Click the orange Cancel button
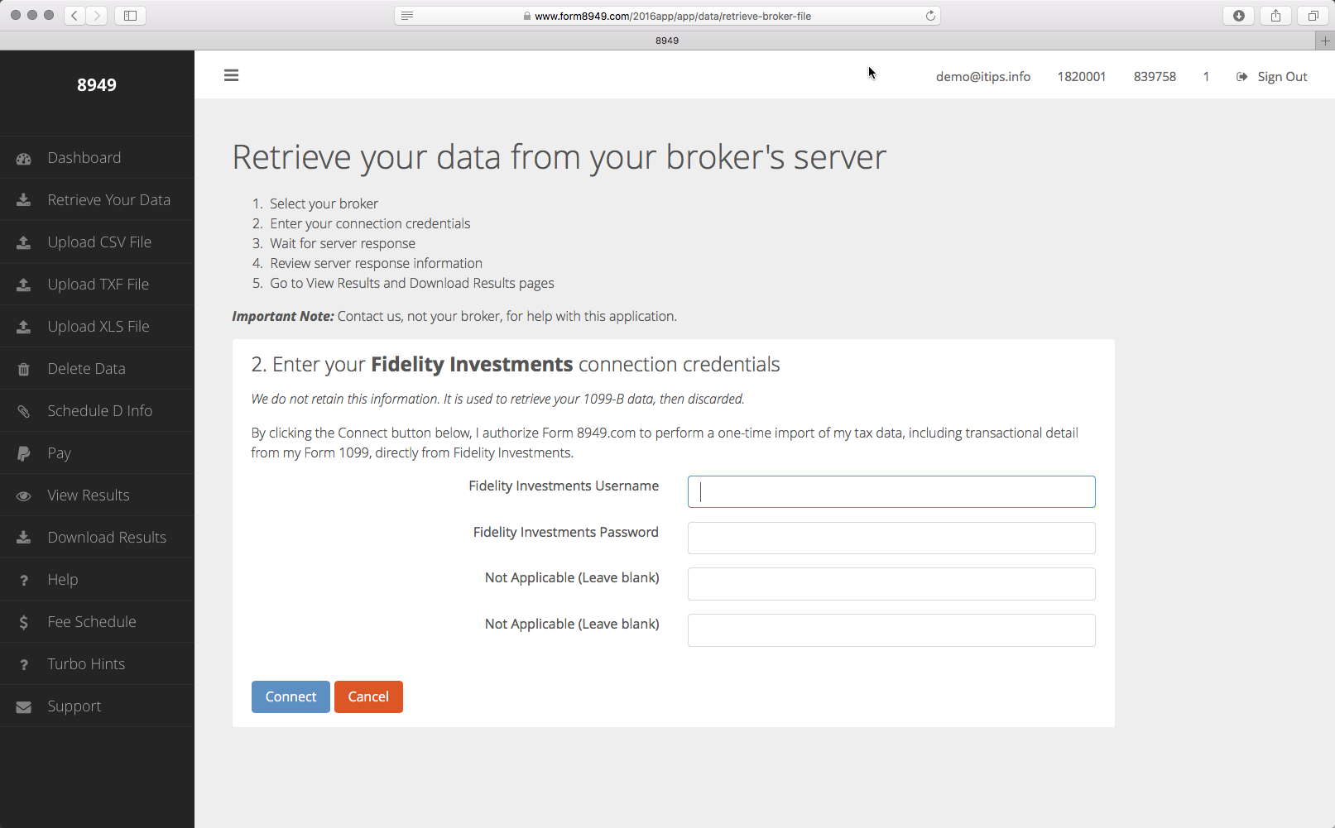Viewport: 1335px width, 828px height. (368, 696)
